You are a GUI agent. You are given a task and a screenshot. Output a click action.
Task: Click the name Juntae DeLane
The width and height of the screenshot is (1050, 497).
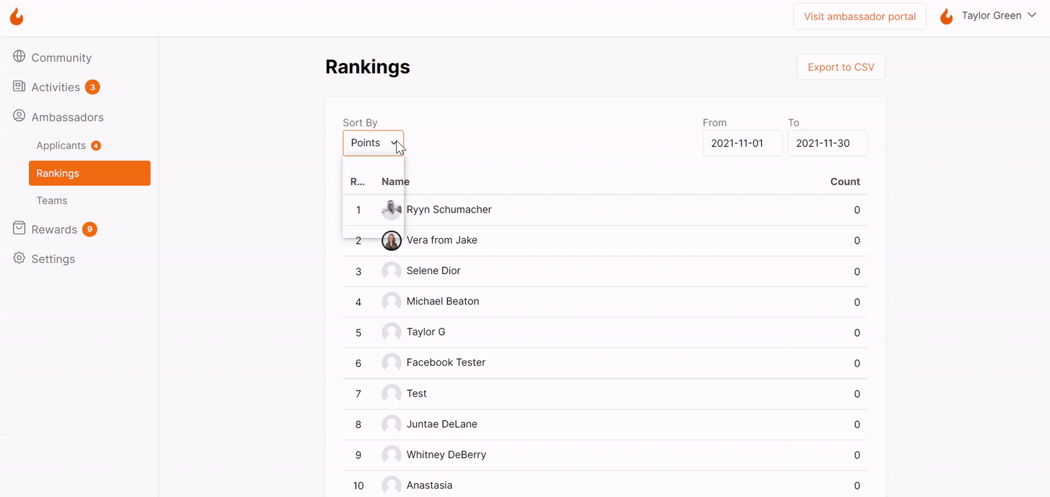442,424
